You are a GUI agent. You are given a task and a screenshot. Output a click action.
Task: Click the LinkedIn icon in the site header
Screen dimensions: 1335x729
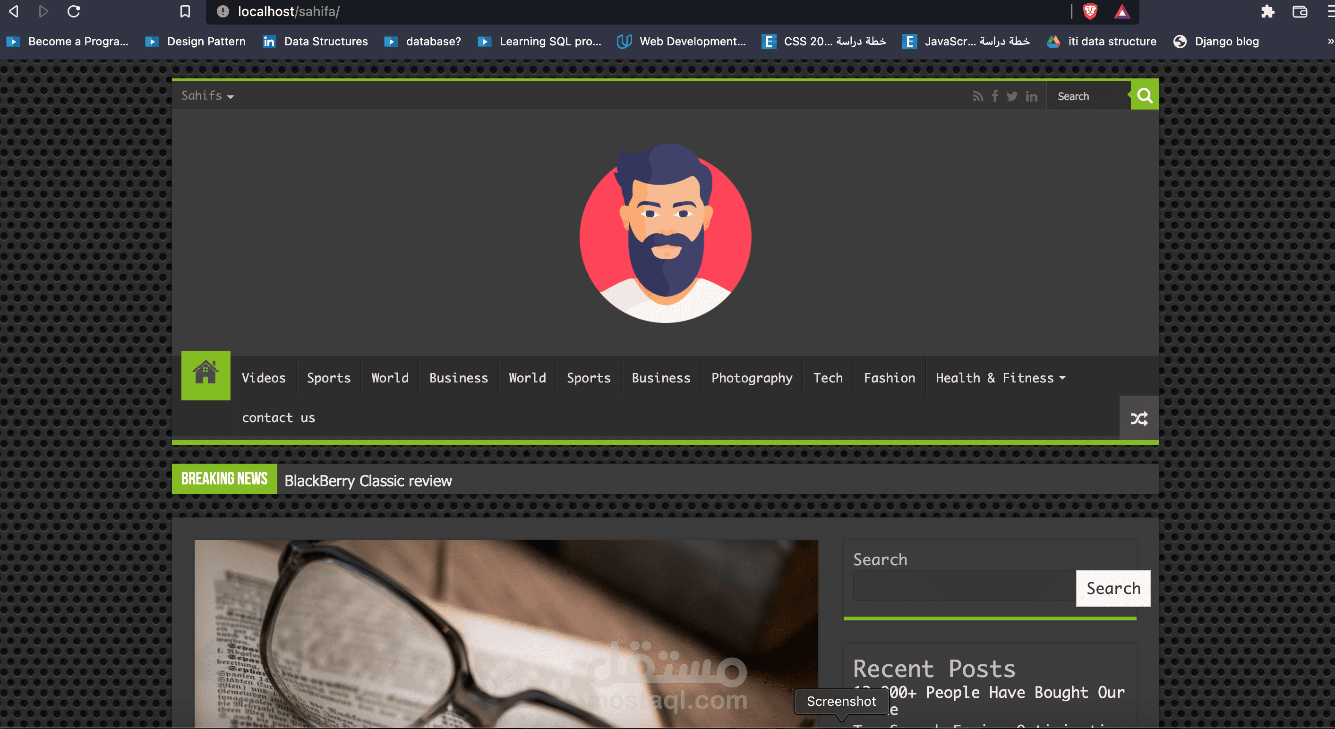pyautogui.click(x=1031, y=96)
